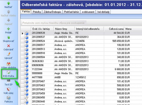Click the Zapísať down arrow icon
Image resolution: width=142 pixels, height=105 pixels.
9,20
